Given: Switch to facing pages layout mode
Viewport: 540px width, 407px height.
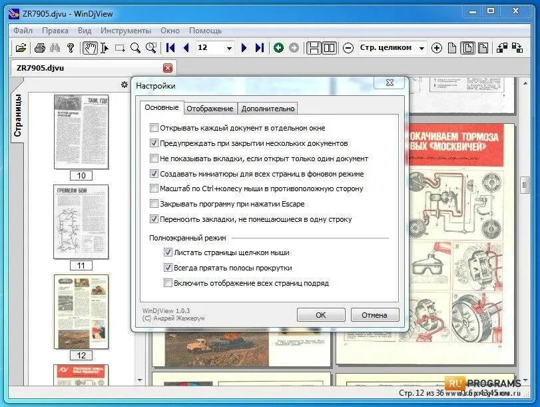Looking at the screenshot, I should pyautogui.click(x=329, y=47).
